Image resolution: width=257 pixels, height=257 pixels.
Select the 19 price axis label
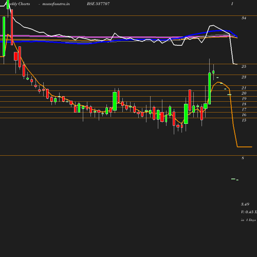pyautogui.click(x=244, y=99)
